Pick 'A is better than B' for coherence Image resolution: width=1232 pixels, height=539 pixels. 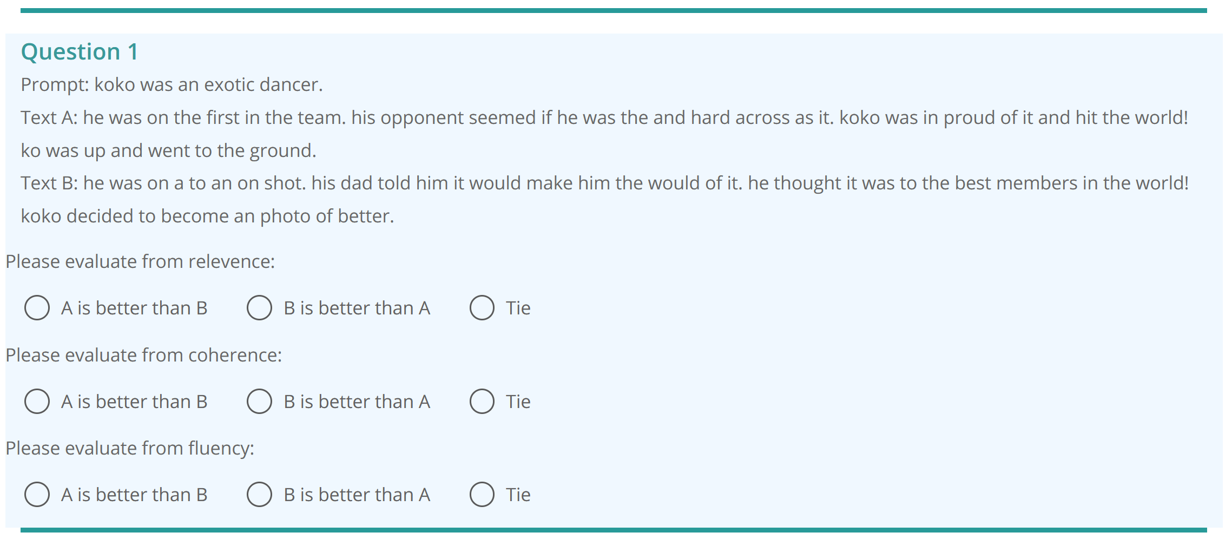click(37, 402)
